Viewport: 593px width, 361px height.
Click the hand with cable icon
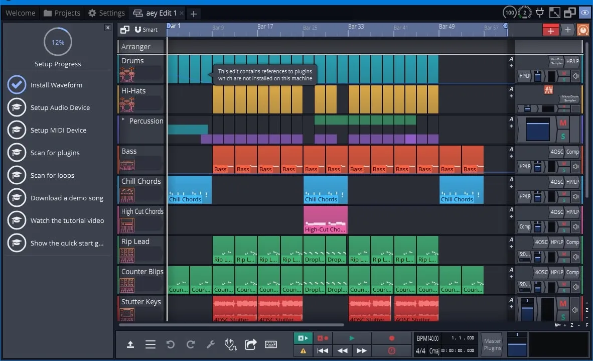[x=230, y=344]
